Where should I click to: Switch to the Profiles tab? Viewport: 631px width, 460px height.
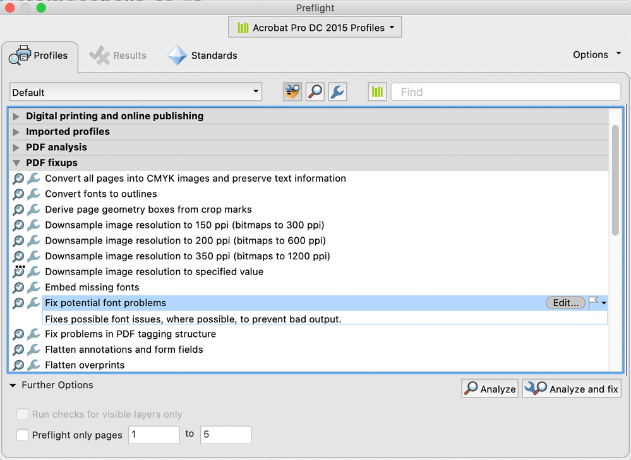(x=39, y=56)
